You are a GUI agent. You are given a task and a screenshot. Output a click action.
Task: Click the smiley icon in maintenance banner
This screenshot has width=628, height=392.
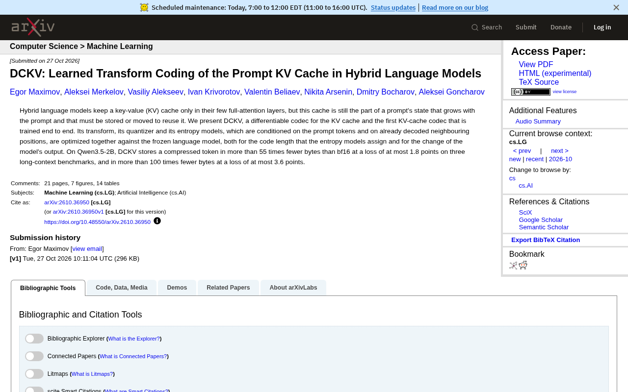pos(144,7)
